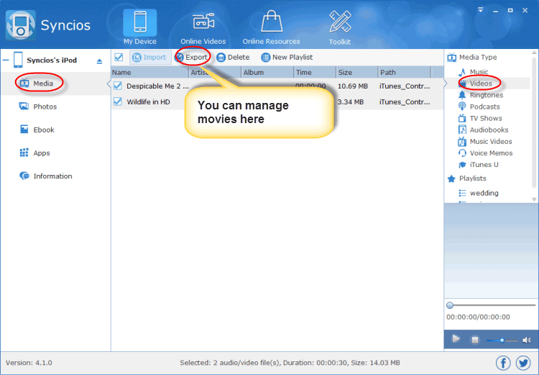Collapse right panel with the arrow handle

click(445, 83)
